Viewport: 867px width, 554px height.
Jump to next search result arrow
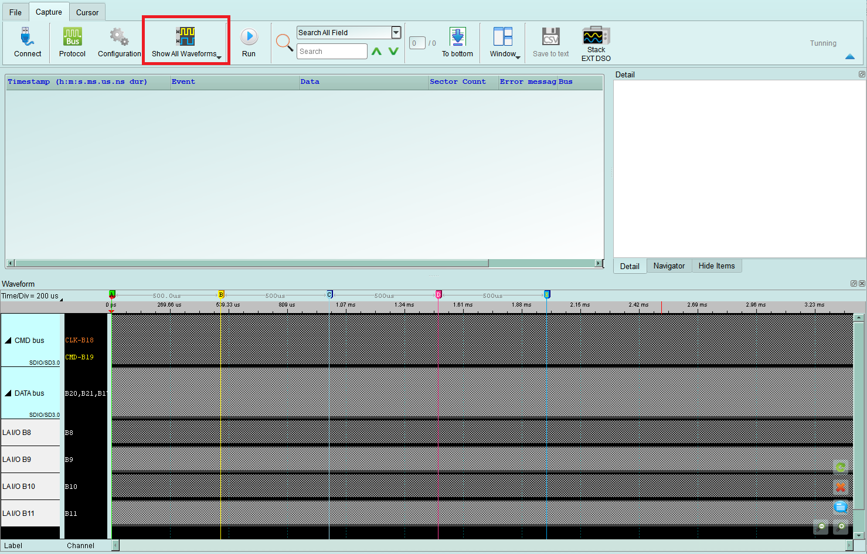click(x=393, y=52)
